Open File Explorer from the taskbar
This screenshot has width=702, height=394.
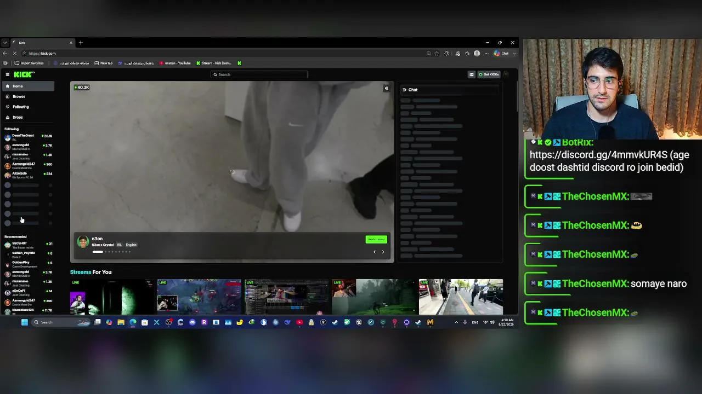click(x=121, y=322)
